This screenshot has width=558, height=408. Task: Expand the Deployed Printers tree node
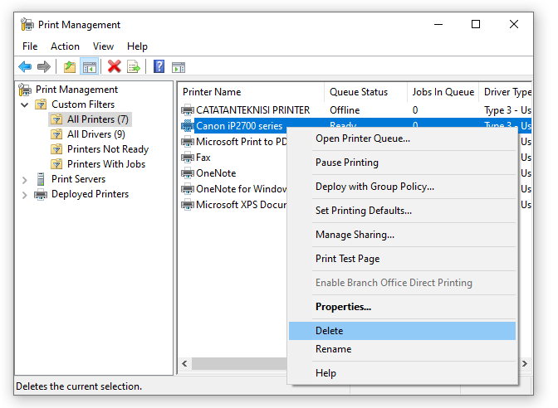(25, 194)
